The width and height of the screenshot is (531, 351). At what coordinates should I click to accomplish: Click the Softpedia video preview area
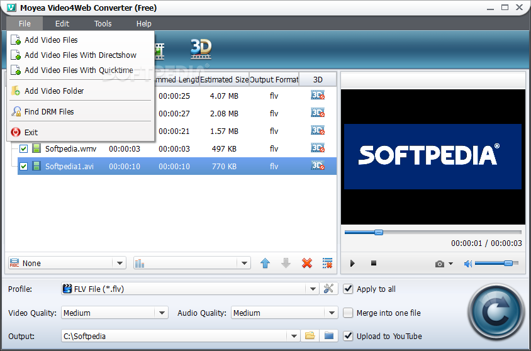[x=433, y=157]
